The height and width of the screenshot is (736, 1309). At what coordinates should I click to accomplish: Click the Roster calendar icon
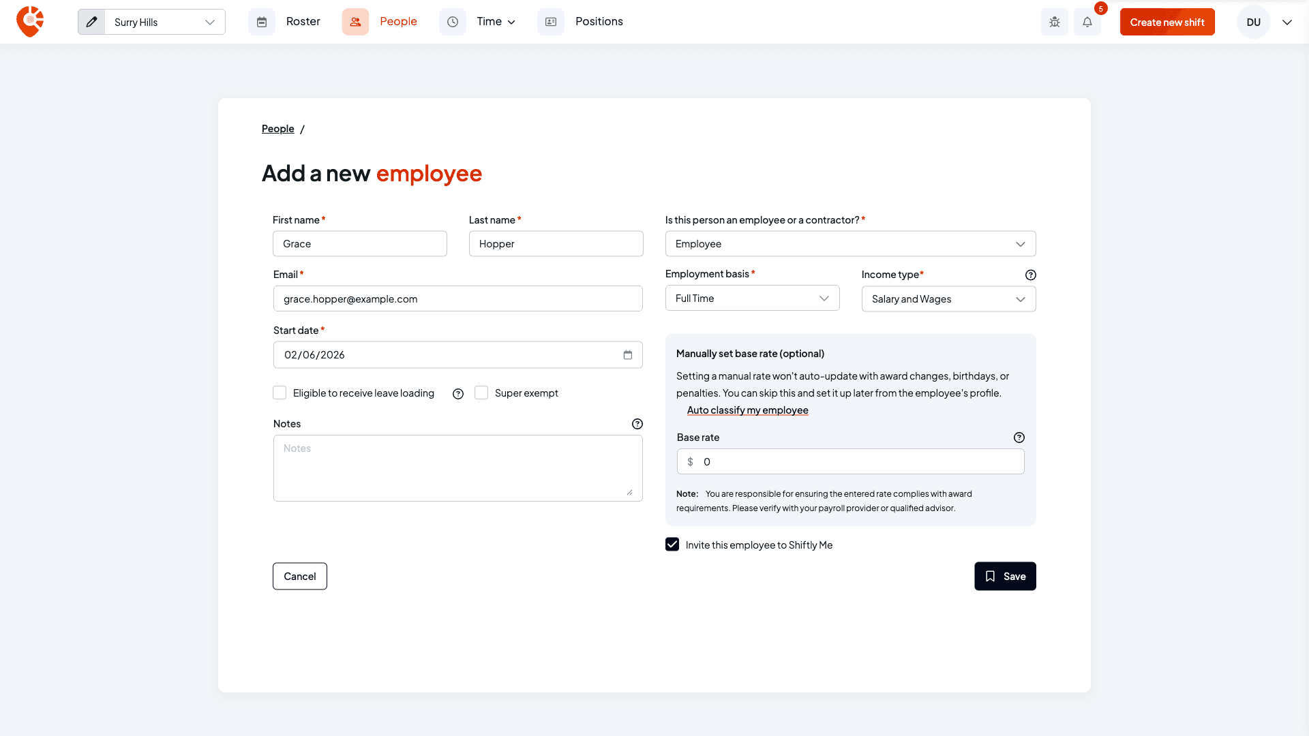click(x=262, y=22)
